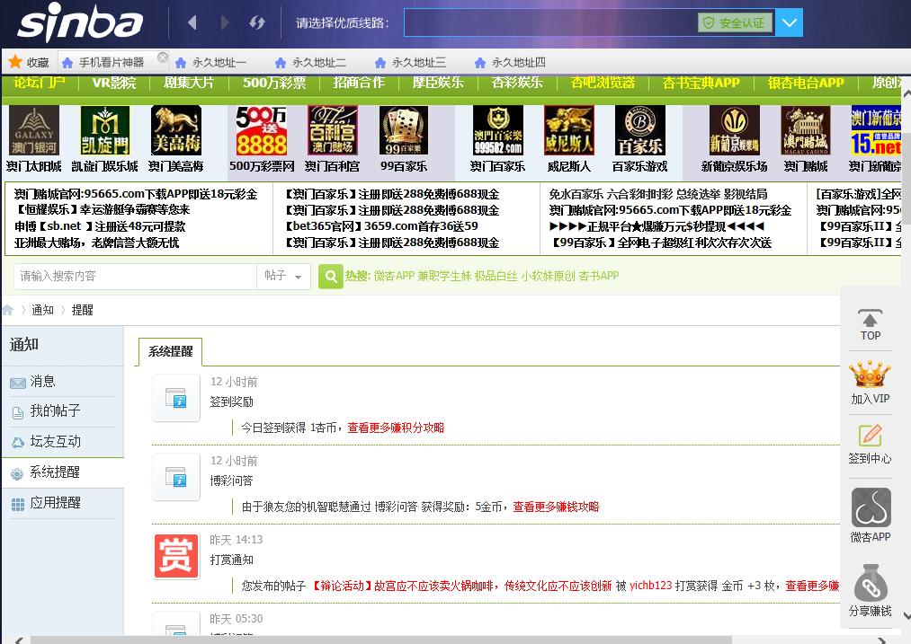911x644 pixels.
Task: Select the 系统提醒 content tab
Action: tap(170, 351)
